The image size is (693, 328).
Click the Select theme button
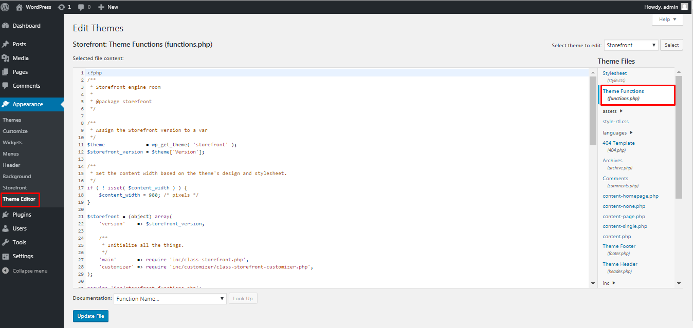point(671,45)
